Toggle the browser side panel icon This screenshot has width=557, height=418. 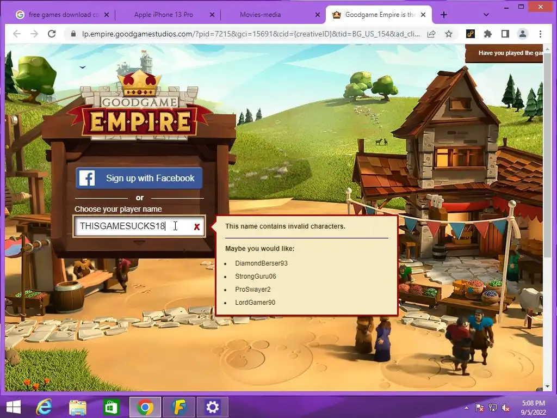click(x=505, y=34)
